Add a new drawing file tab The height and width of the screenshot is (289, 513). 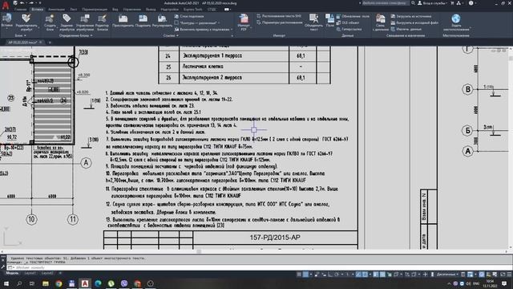pyautogui.click(x=50, y=43)
